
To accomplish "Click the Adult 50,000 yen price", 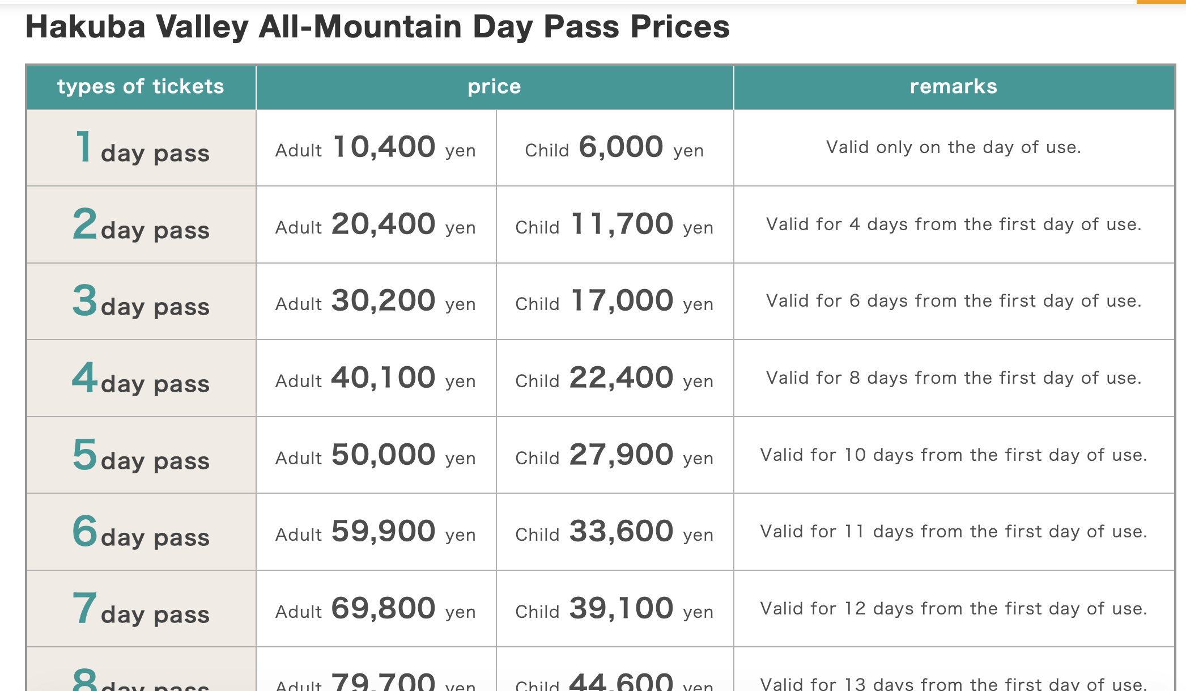I will (376, 456).
